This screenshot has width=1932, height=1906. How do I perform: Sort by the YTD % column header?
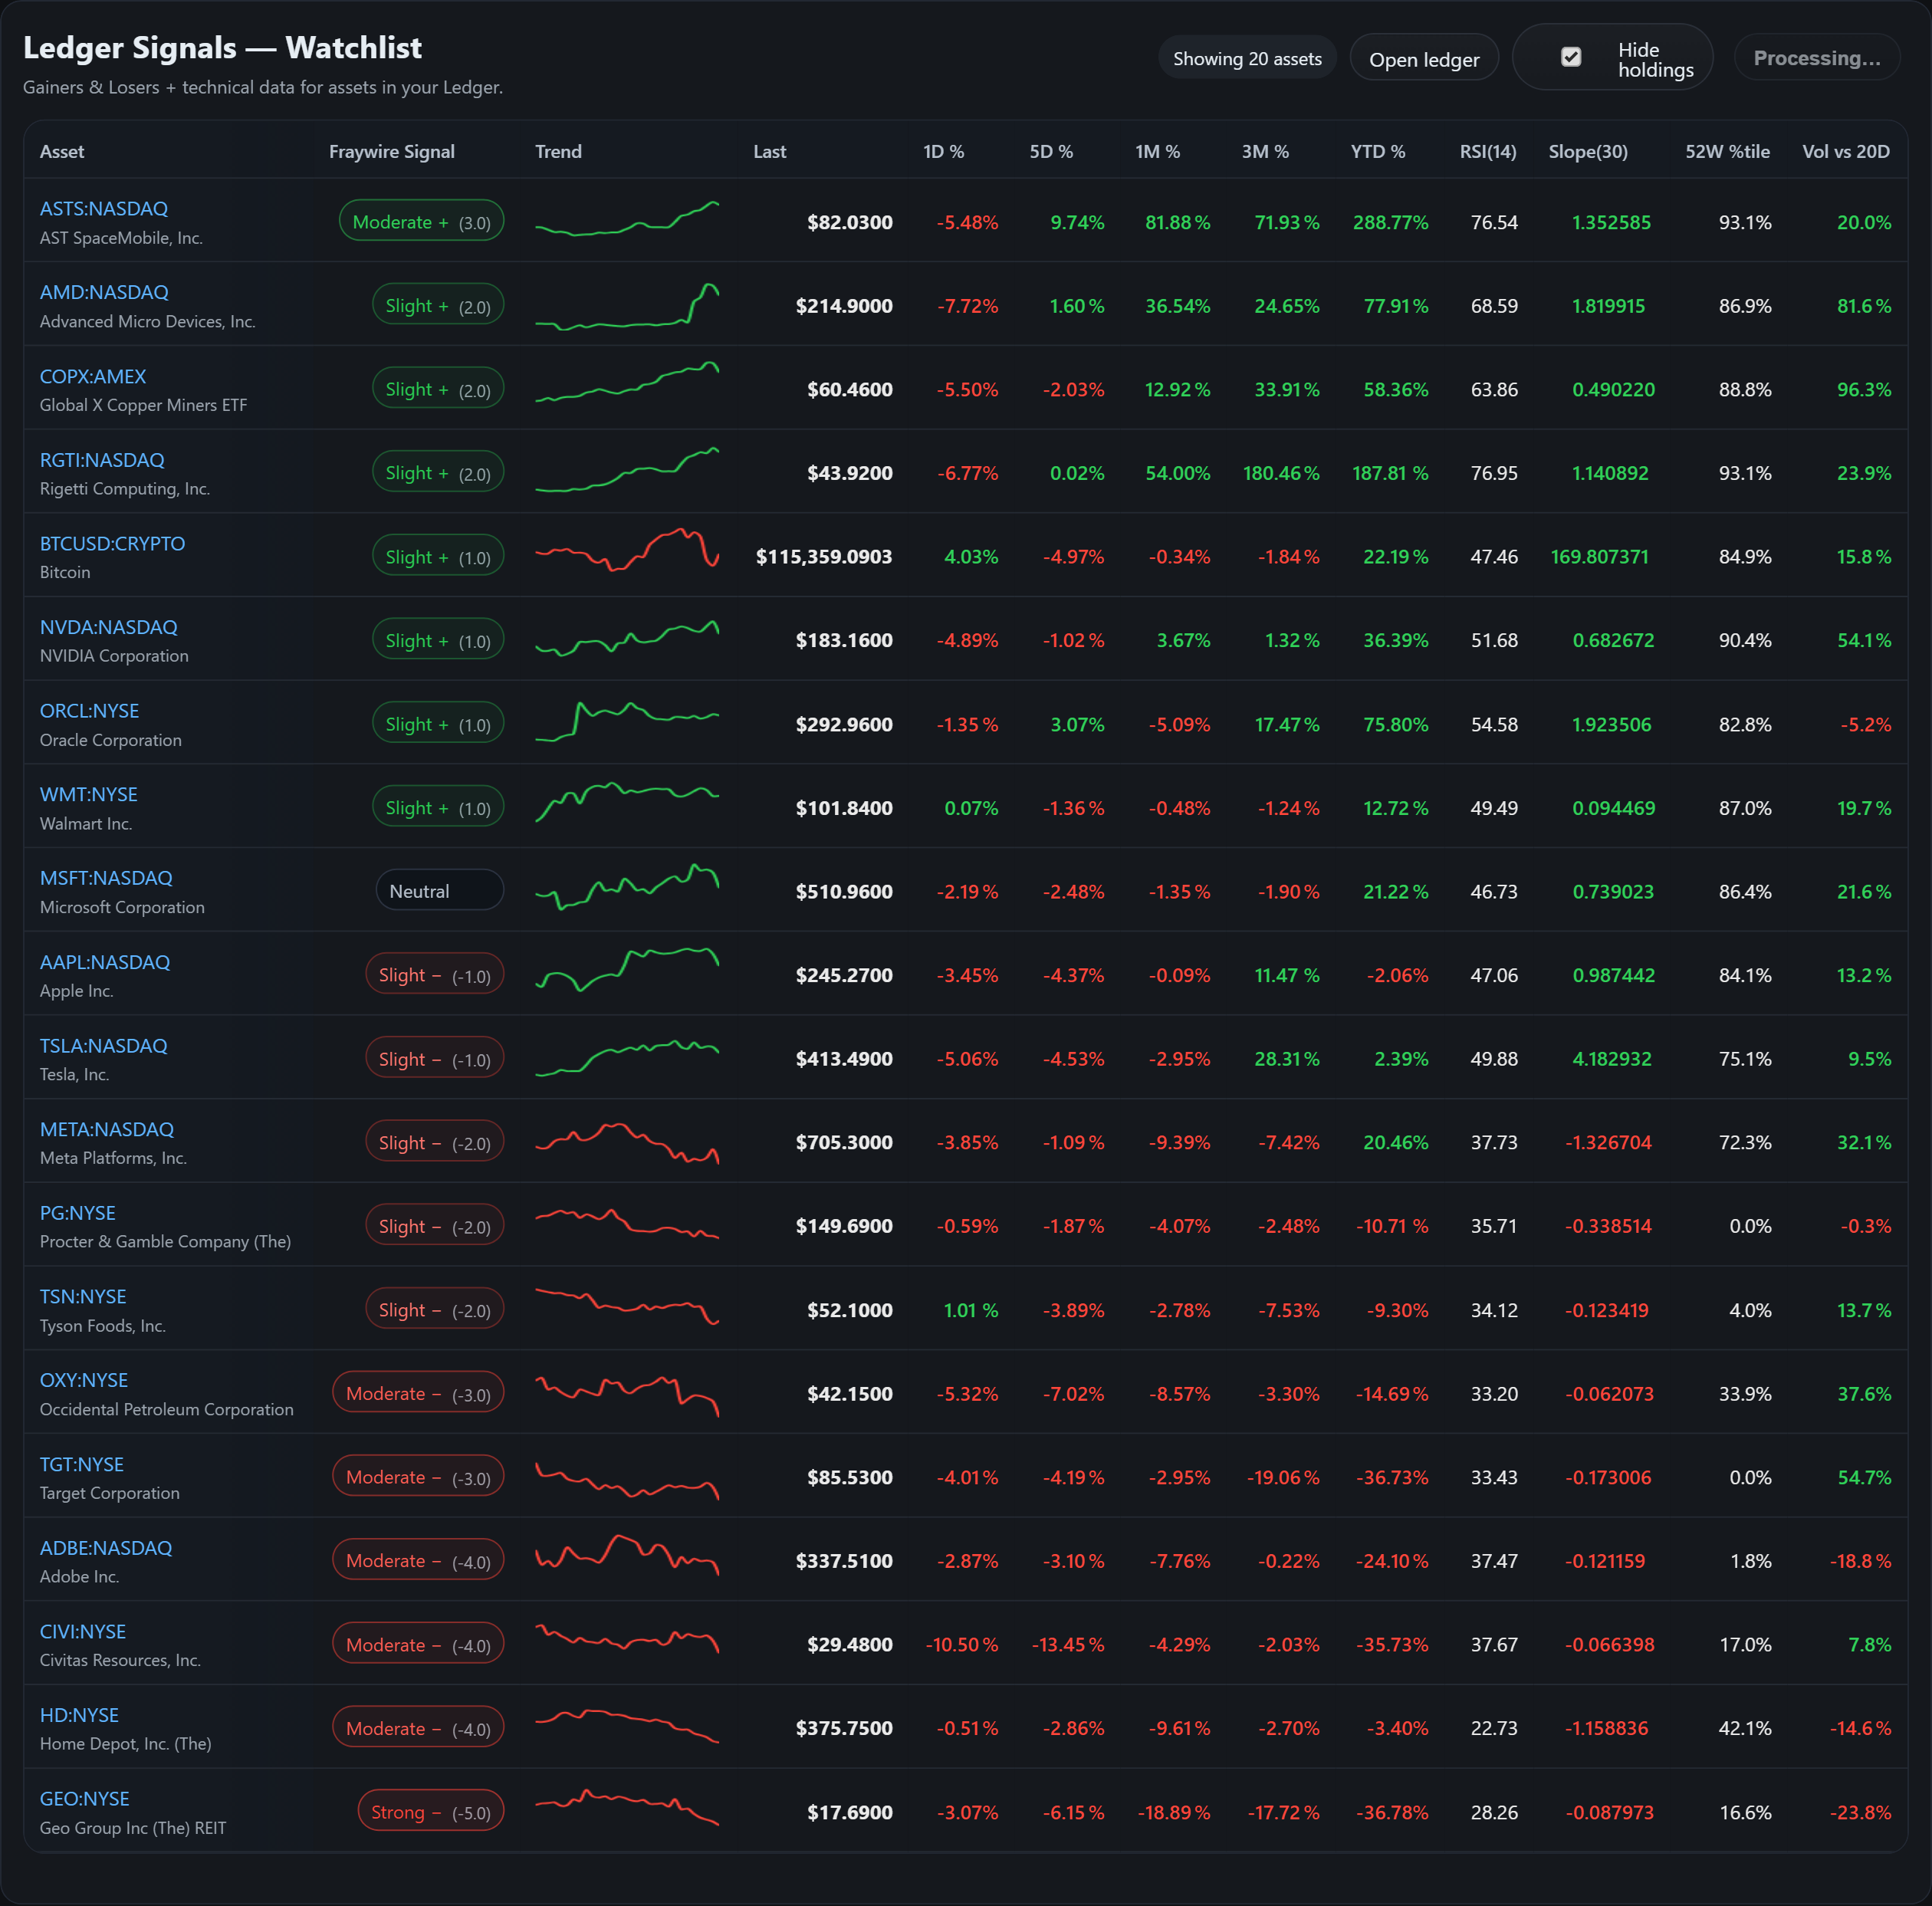point(1377,151)
